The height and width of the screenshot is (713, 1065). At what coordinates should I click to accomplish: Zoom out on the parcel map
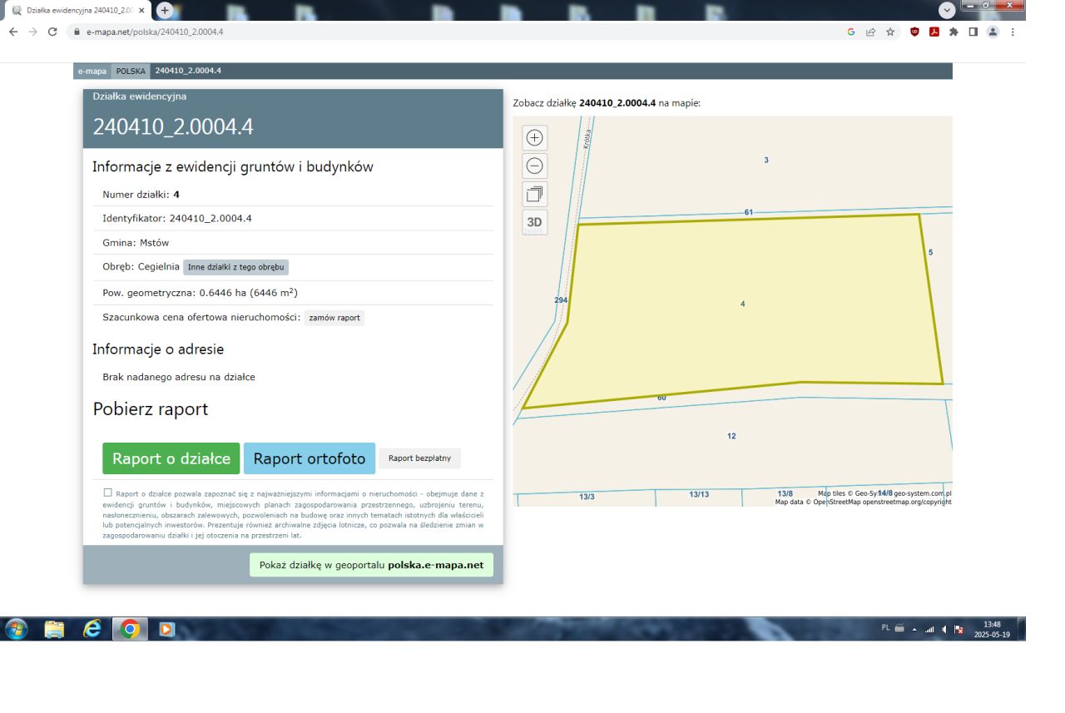[x=535, y=166]
